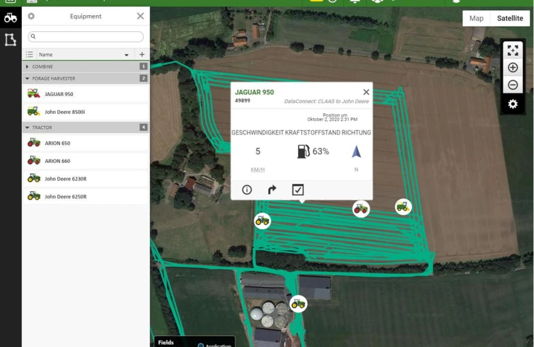534x347 pixels.
Task: Select green tractor marker near silos
Action: coord(299,303)
